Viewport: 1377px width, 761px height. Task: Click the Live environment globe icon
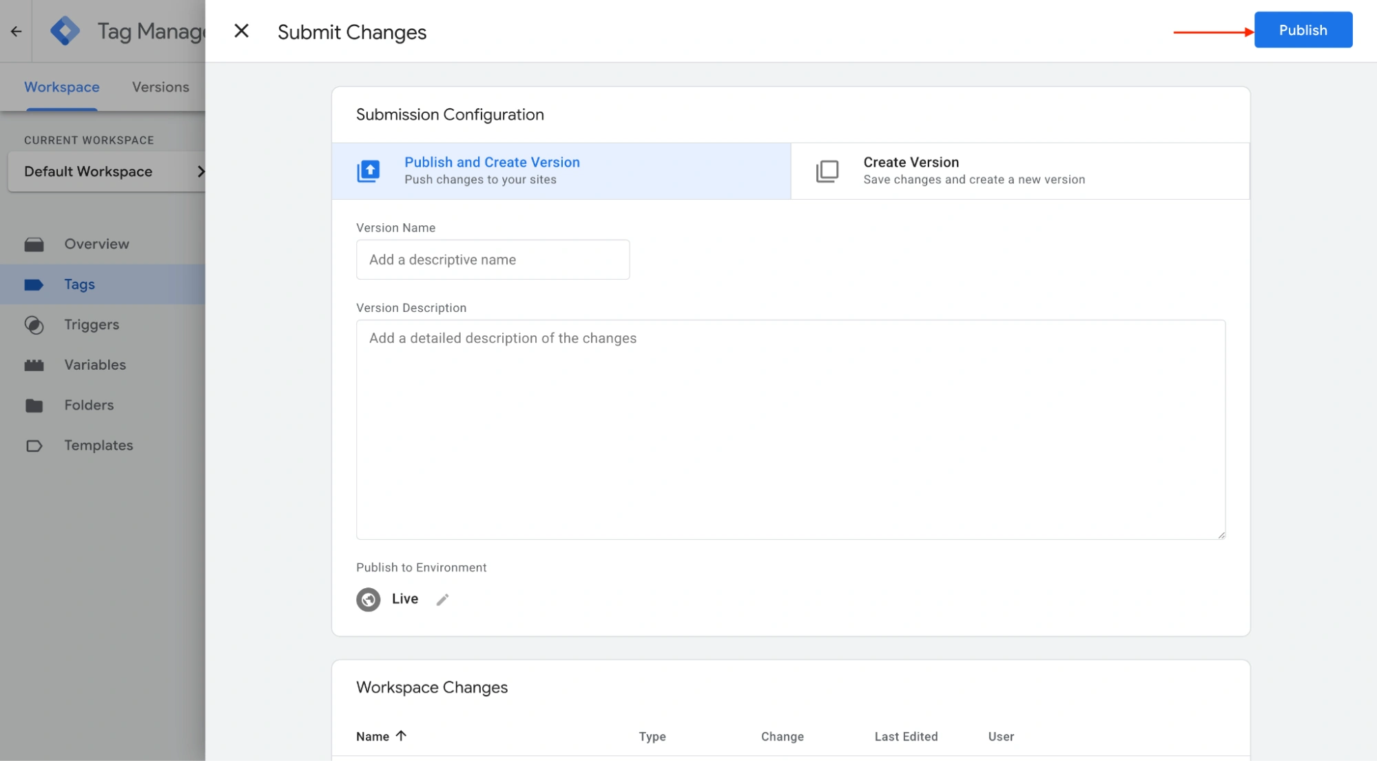point(368,600)
